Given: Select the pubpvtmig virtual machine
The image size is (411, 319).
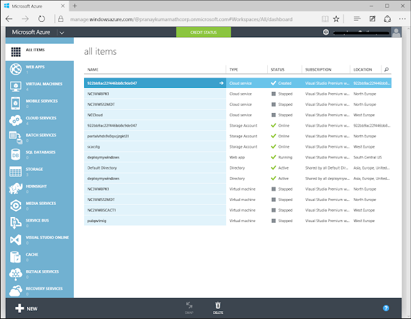Looking at the screenshot, I should pos(238,221).
